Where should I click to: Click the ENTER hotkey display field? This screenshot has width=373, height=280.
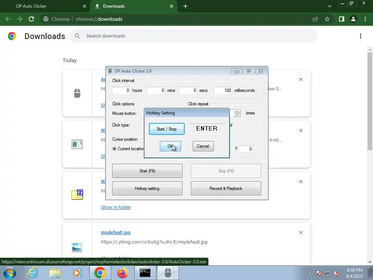pyautogui.click(x=207, y=129)
